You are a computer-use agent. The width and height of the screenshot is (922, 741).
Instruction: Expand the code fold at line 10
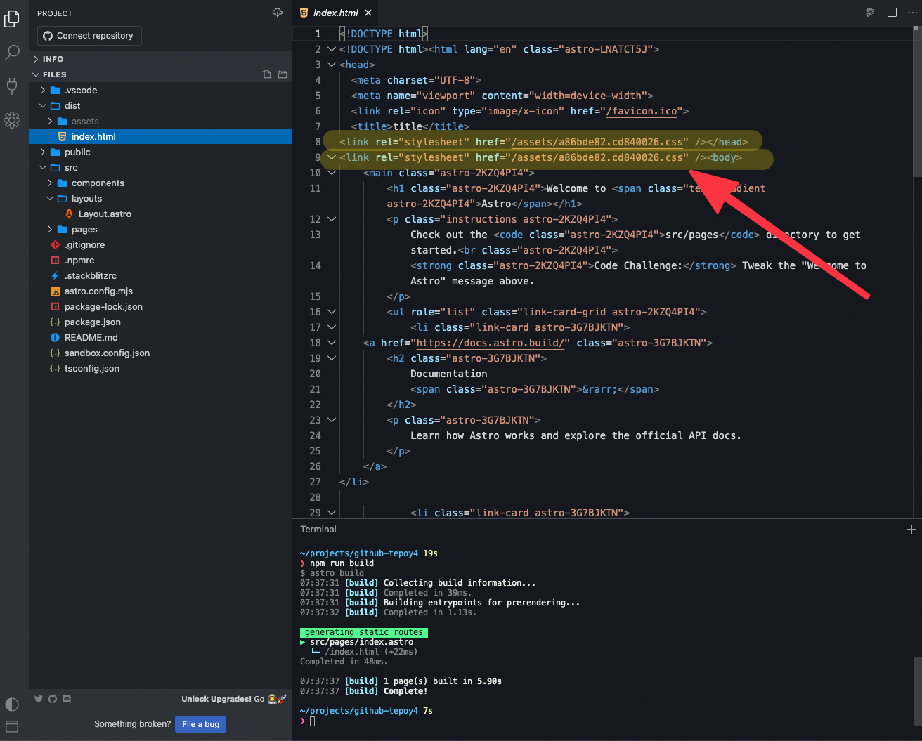click(331, 173)
